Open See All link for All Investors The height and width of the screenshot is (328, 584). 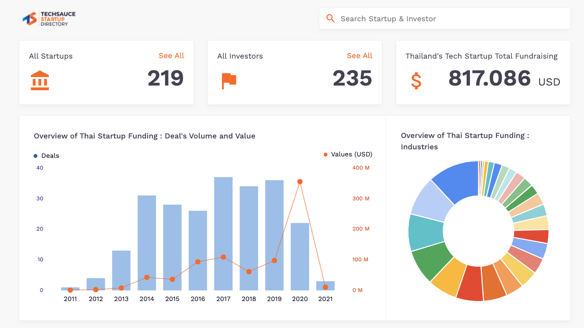pyautogui.click(x=359, y=56)
